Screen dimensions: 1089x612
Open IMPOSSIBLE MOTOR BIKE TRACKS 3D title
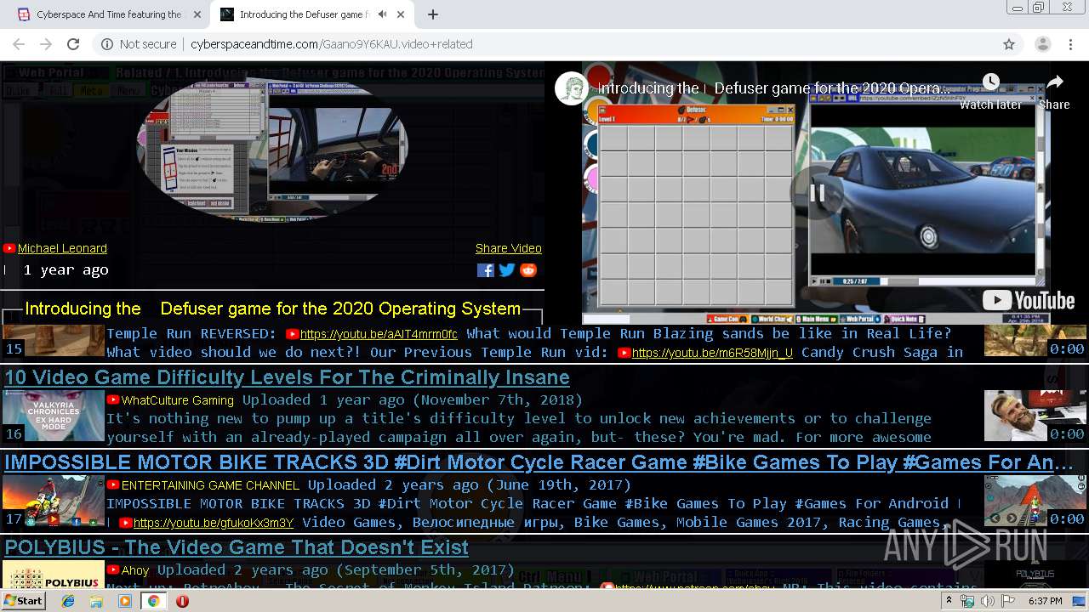[539, 462]
